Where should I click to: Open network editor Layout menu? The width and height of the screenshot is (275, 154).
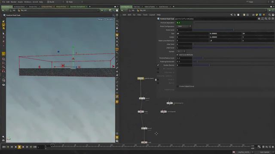point(152,15)
